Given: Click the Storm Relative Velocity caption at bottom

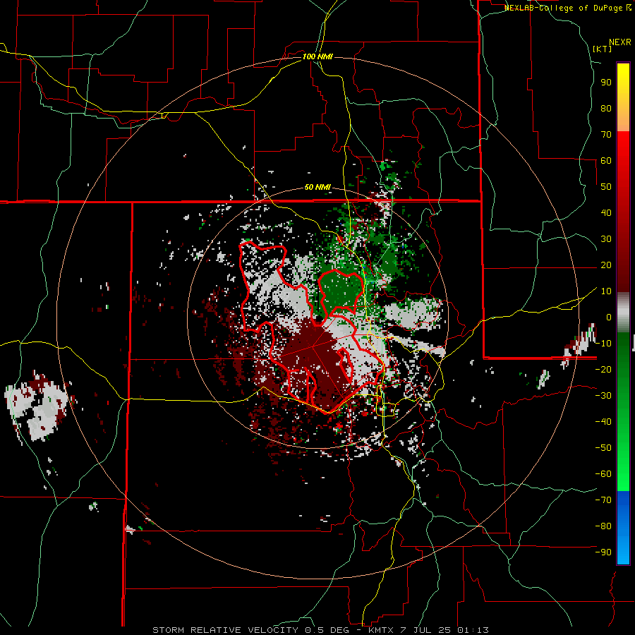Looking at the screenshot, I should 320,630.
